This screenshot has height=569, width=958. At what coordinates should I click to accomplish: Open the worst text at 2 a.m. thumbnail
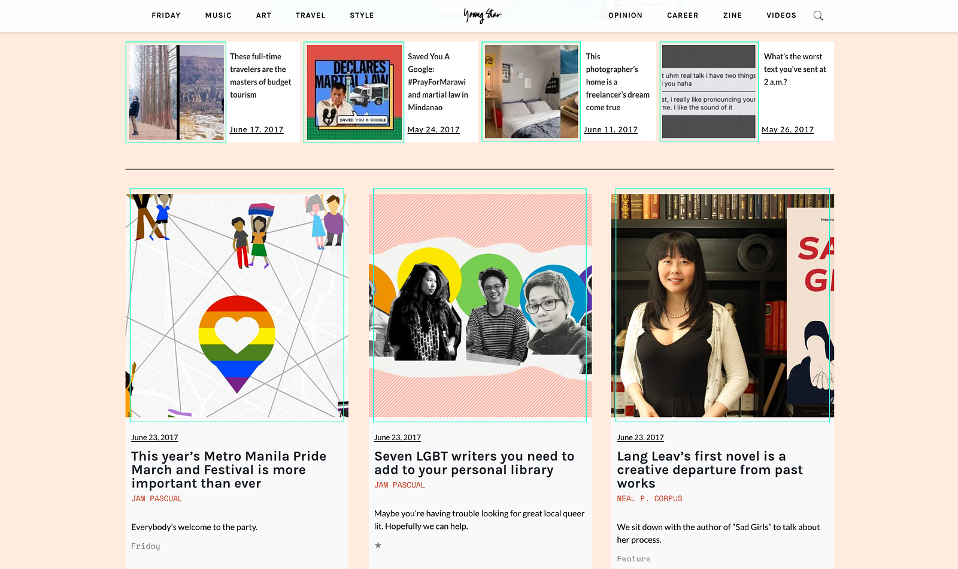(x=709, y=92)
